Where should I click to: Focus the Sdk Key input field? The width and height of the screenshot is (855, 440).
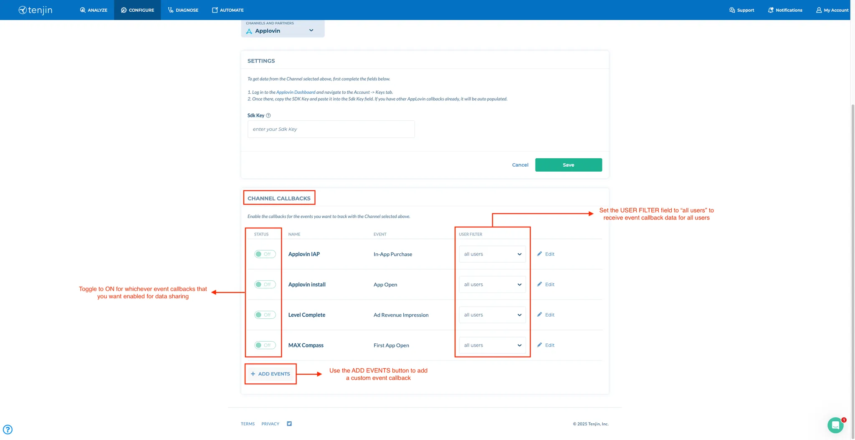tap(331, 129)
